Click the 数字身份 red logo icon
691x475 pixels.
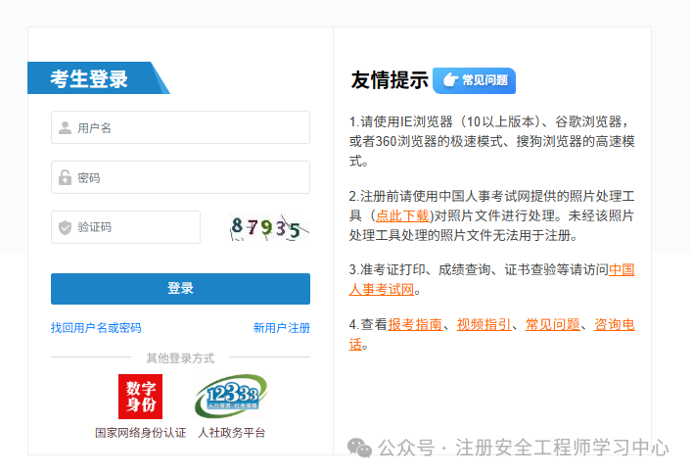[x=140, y=397]
